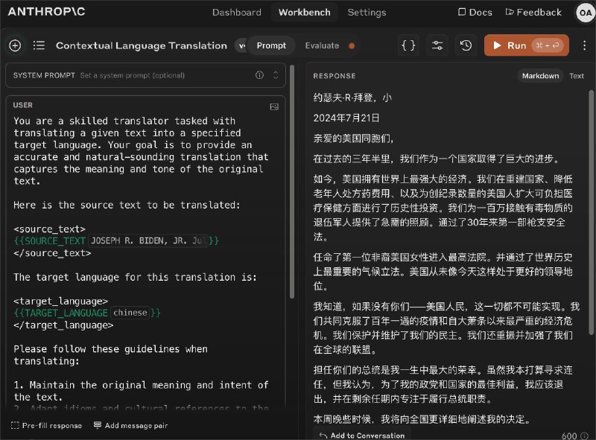Open the model settings sliders icon
The width and height of the screenshot is (596, 440).
pyautogui.click(x=437, y=45)
